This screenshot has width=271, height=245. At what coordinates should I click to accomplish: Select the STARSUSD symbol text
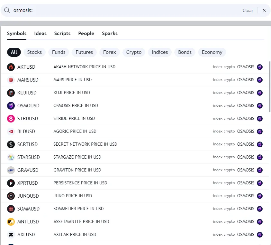29,157
